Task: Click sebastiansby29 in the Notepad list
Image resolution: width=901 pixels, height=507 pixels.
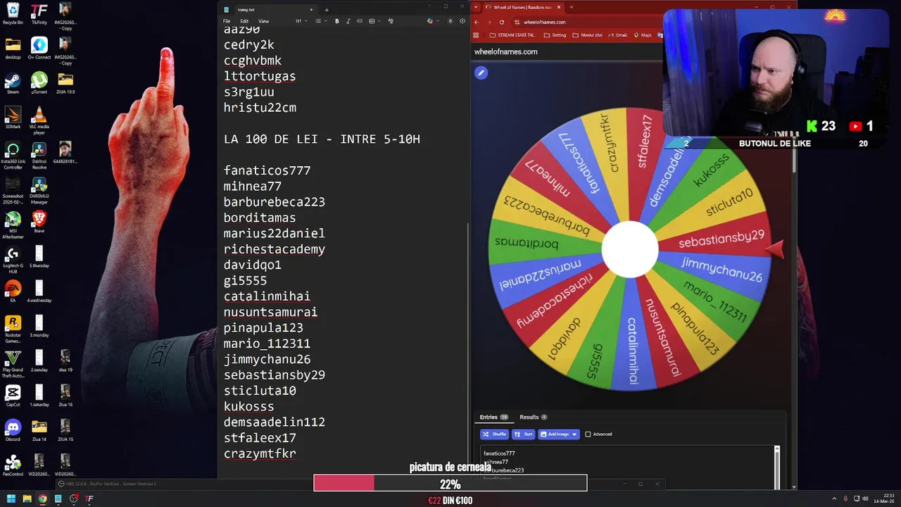Action: 275,375
